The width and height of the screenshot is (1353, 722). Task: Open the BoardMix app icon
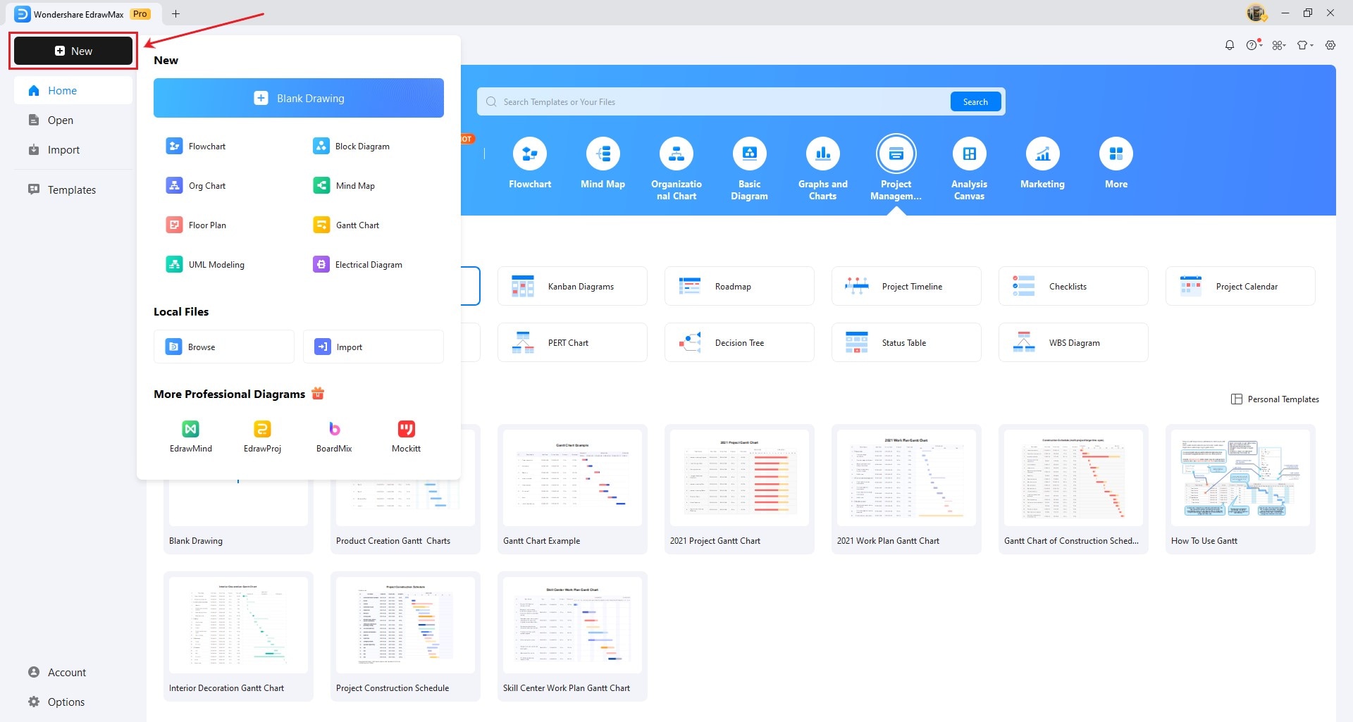coord(334,428)
